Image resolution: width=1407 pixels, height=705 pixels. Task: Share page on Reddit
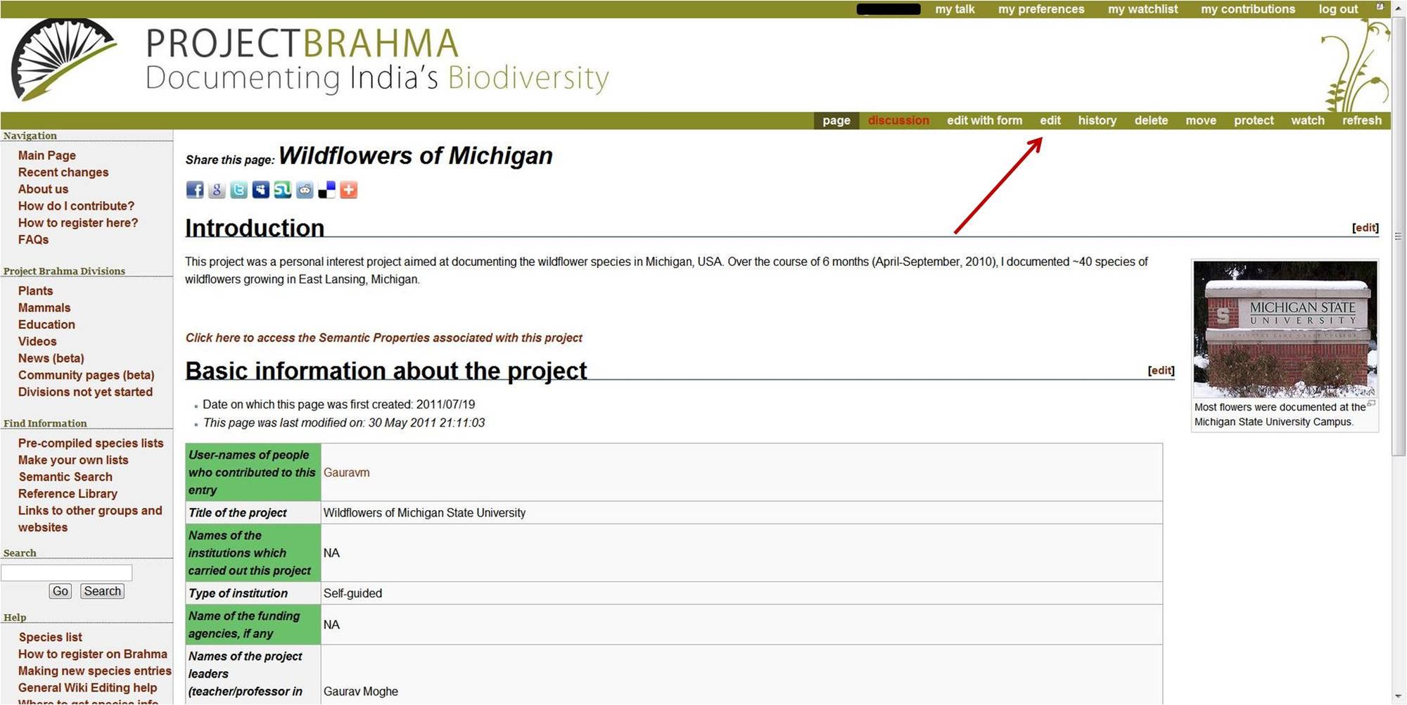coord(305,189)
